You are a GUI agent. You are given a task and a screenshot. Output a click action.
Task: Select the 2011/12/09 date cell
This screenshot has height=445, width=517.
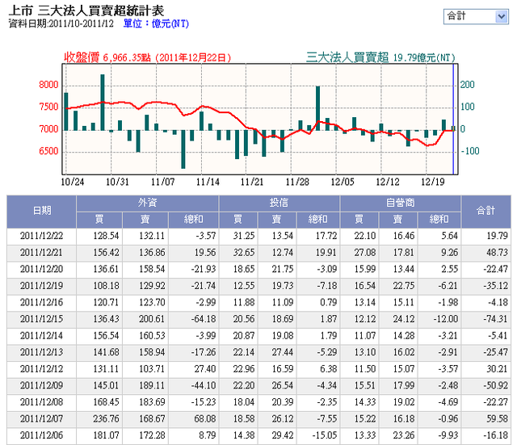tap(41, 386)
